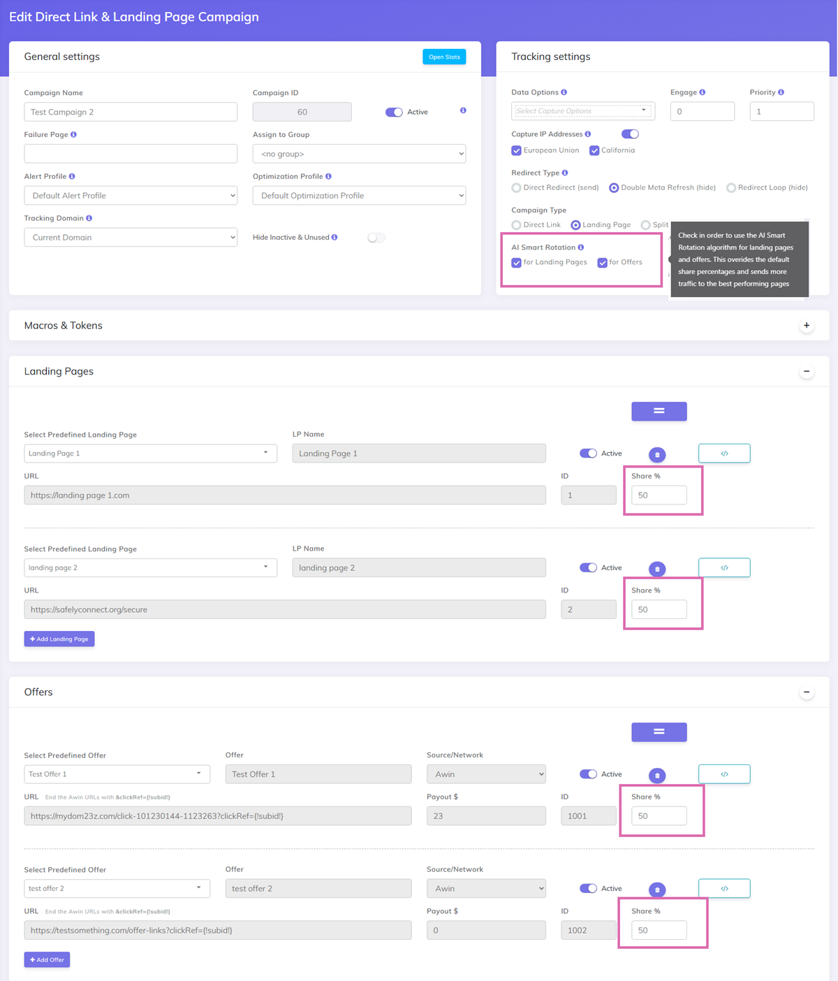
Task: Click the Open Stats button
Action: (444, 57)
